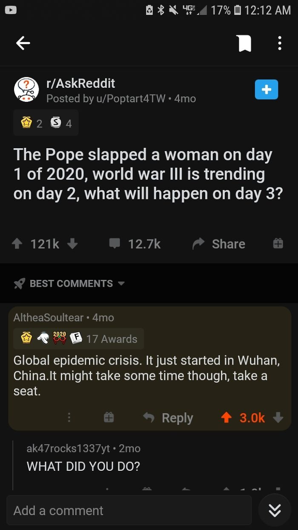The height and width of the screenshot is (530, 298).
Task: Give the post an award with gift icon
Action: tap(278, 243)
